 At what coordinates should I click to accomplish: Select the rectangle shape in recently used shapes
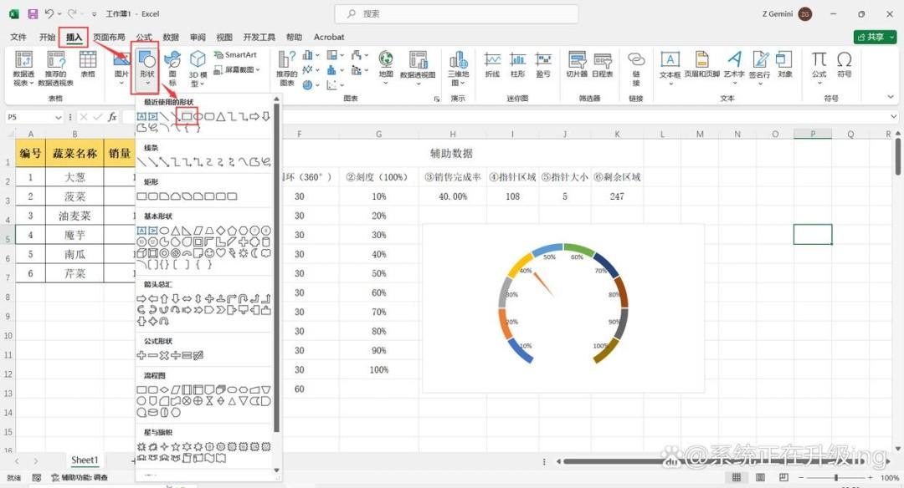tap(187, 117)
